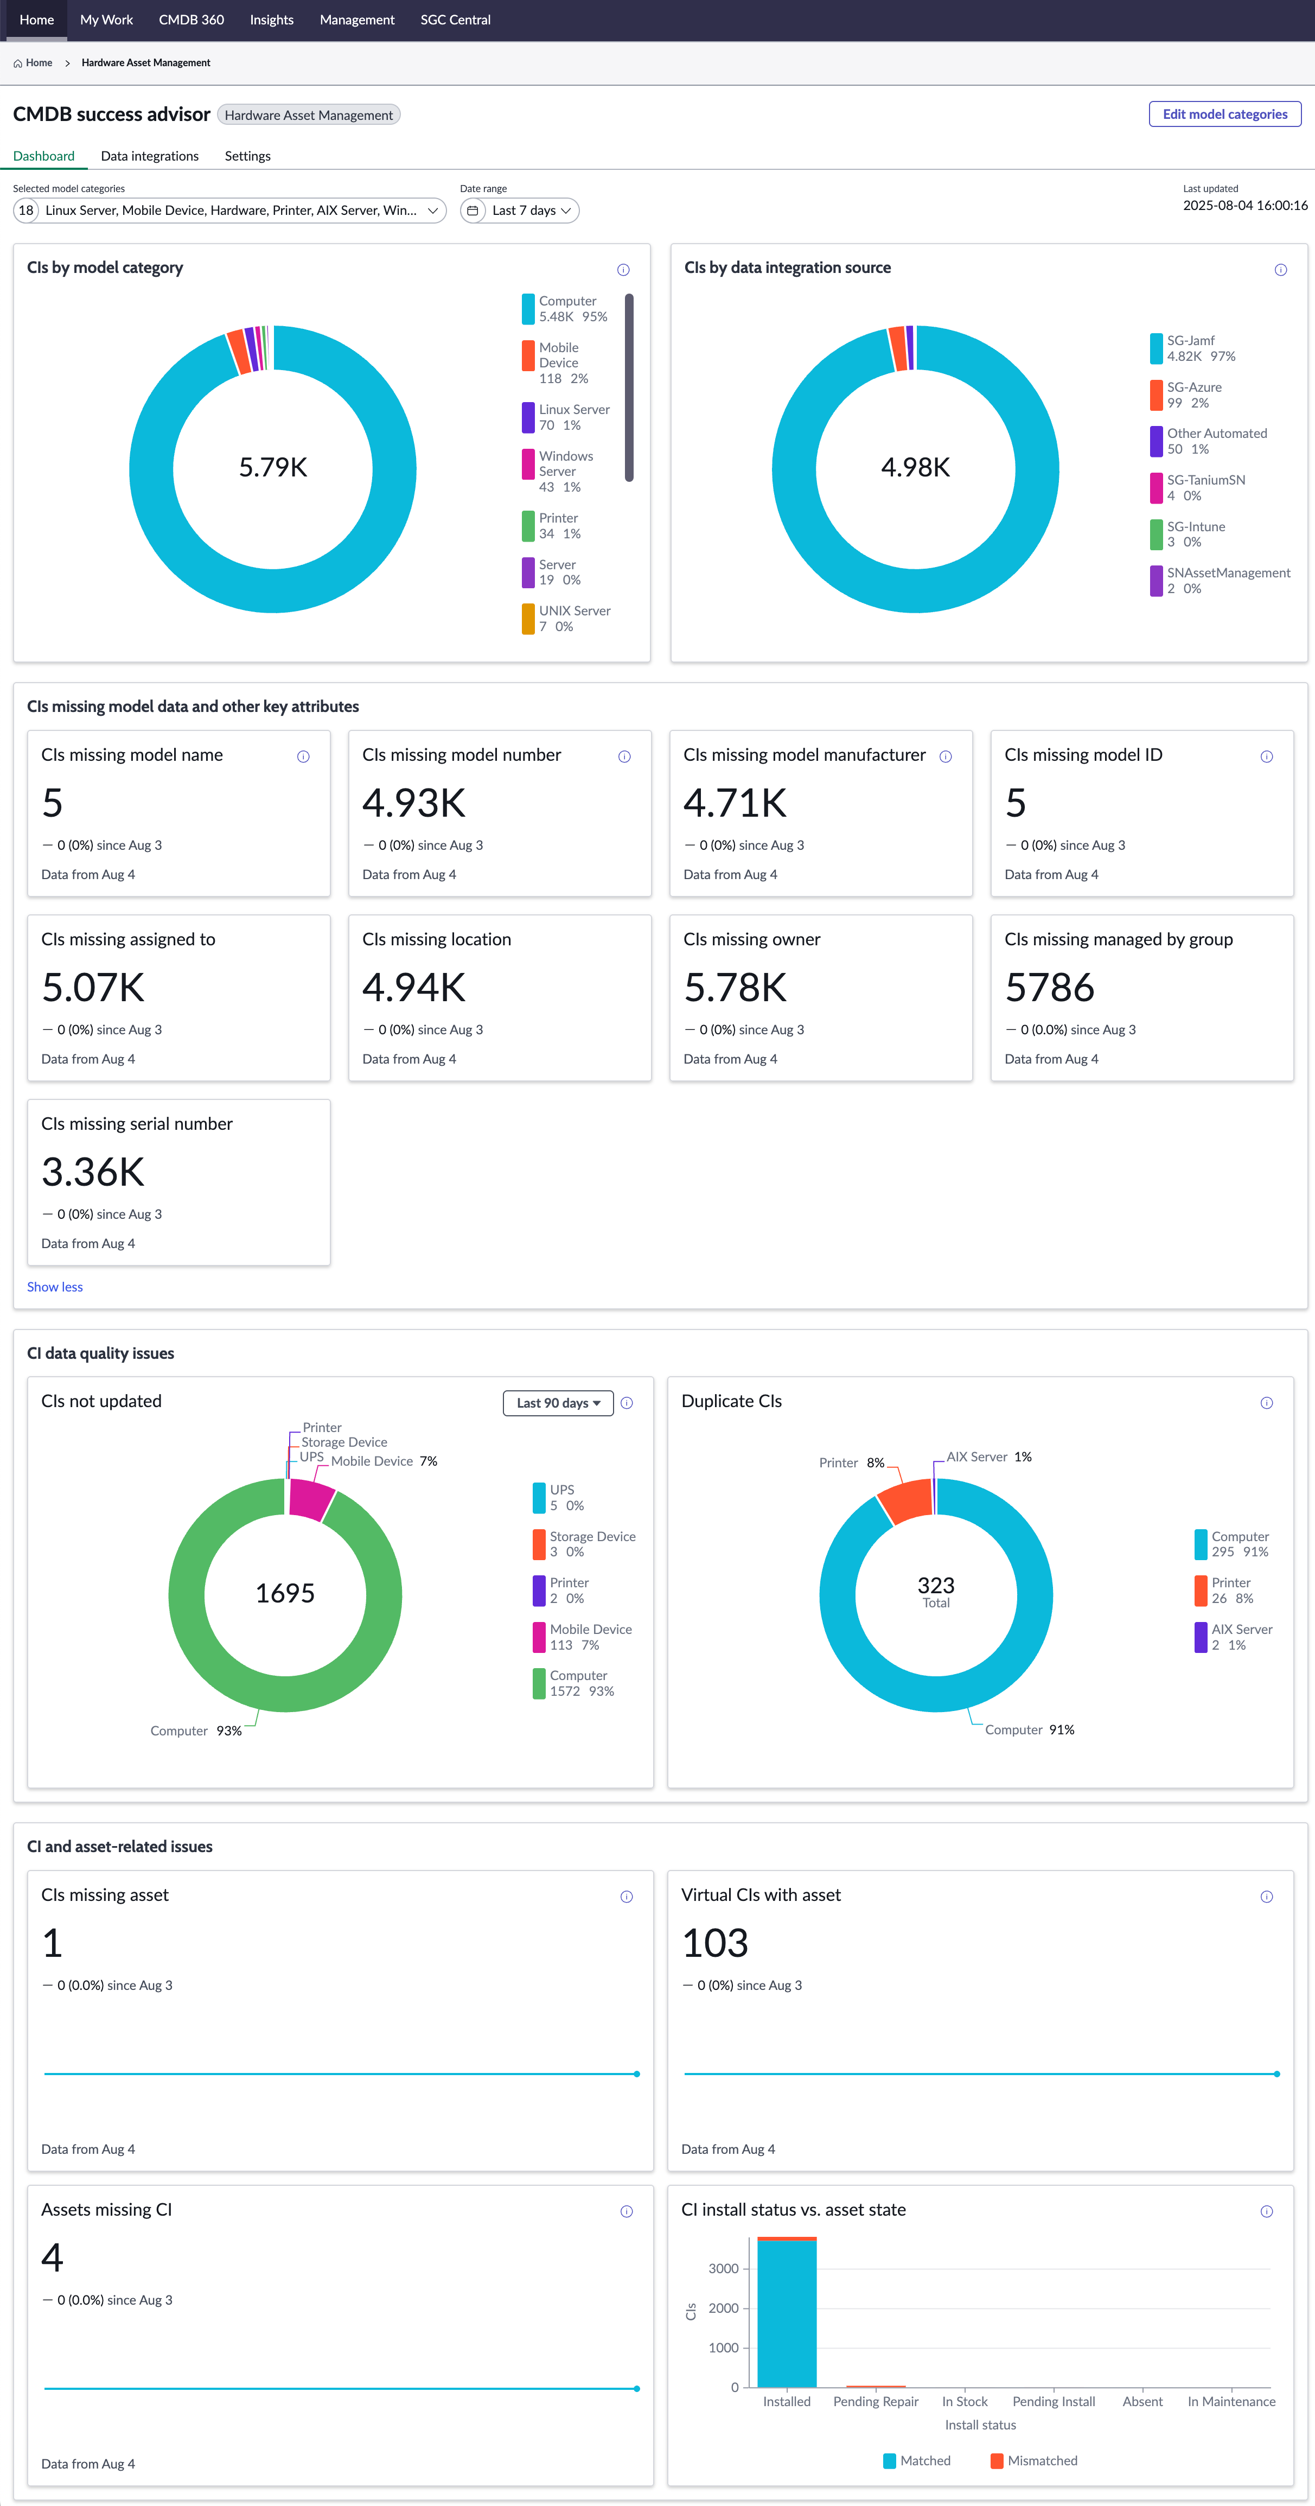Open info icon for CIs missing asset
Viewport: 1315px width, 2506px height.
coord(627,1896)
